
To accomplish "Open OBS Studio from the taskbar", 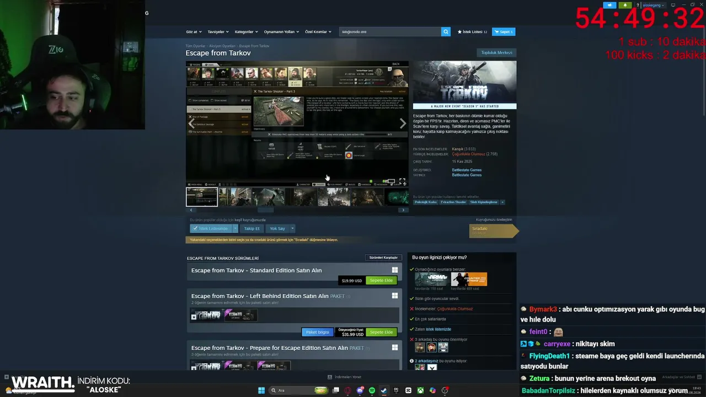I will pos(445,390).
